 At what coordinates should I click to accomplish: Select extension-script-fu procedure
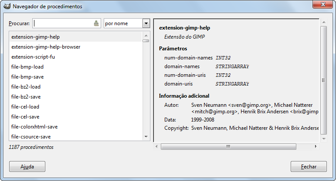tap(33, 57)
